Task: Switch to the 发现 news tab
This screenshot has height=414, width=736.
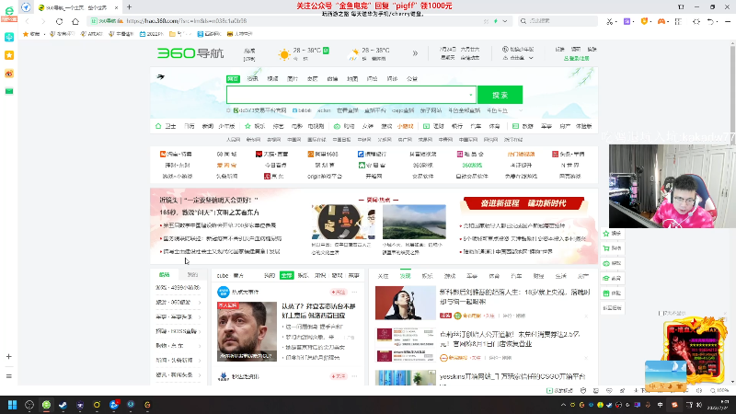Action: 405,276
